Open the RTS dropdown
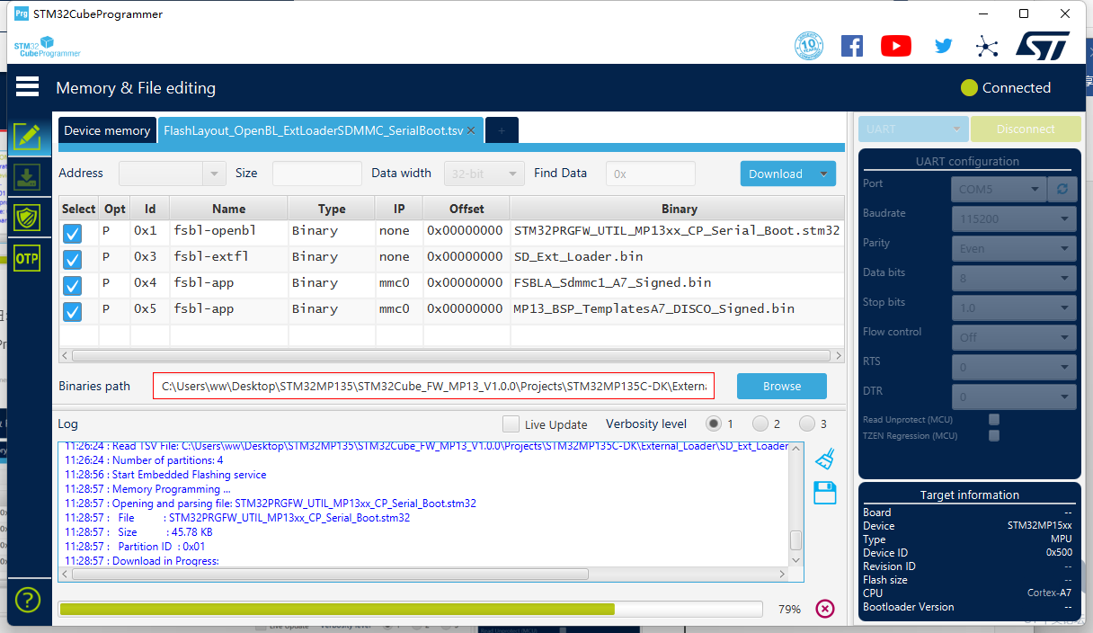Screen dimensions: 1093x633 point(1014,367)
